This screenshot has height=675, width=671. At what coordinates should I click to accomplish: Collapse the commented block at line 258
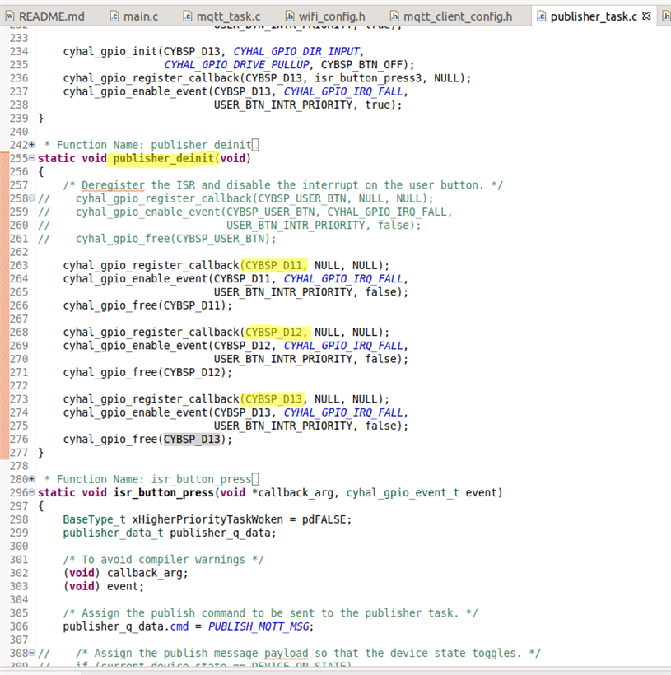tap(32, 199)
